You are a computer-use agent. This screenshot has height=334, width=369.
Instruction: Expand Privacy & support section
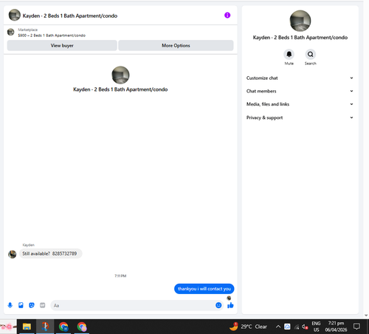(x=300, y=117)
